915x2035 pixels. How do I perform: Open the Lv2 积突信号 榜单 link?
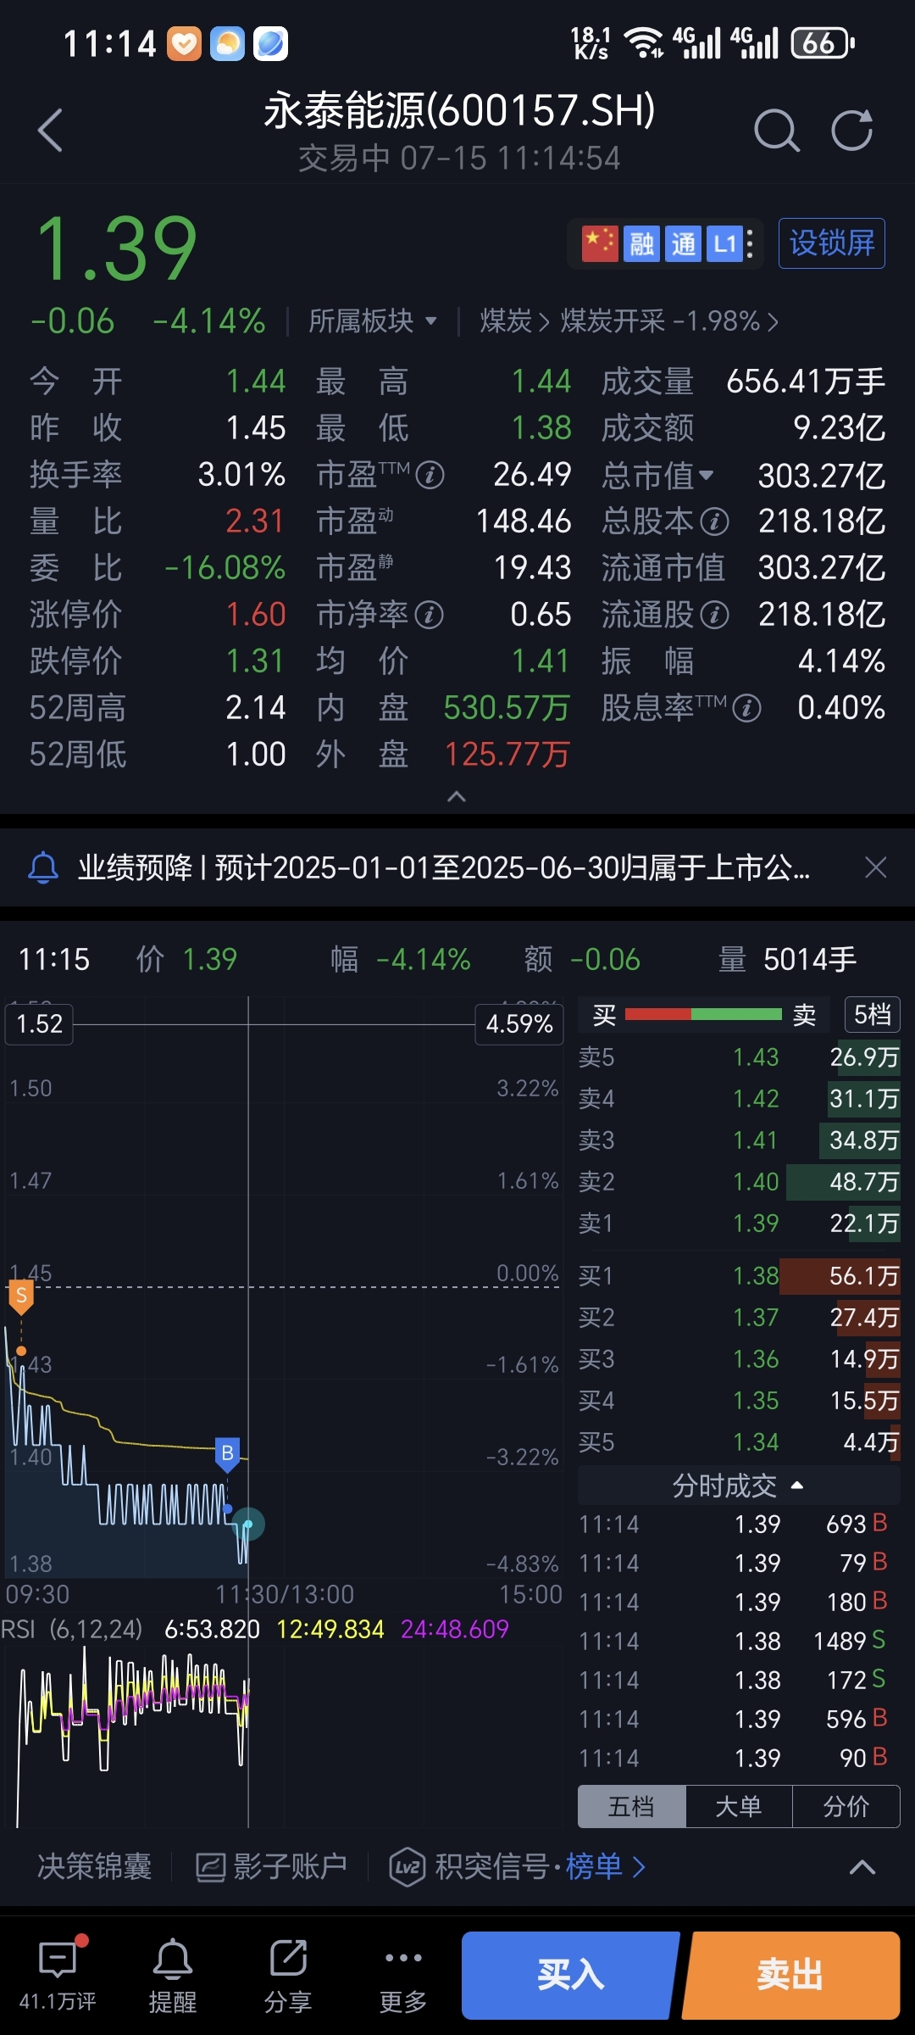518,1866
